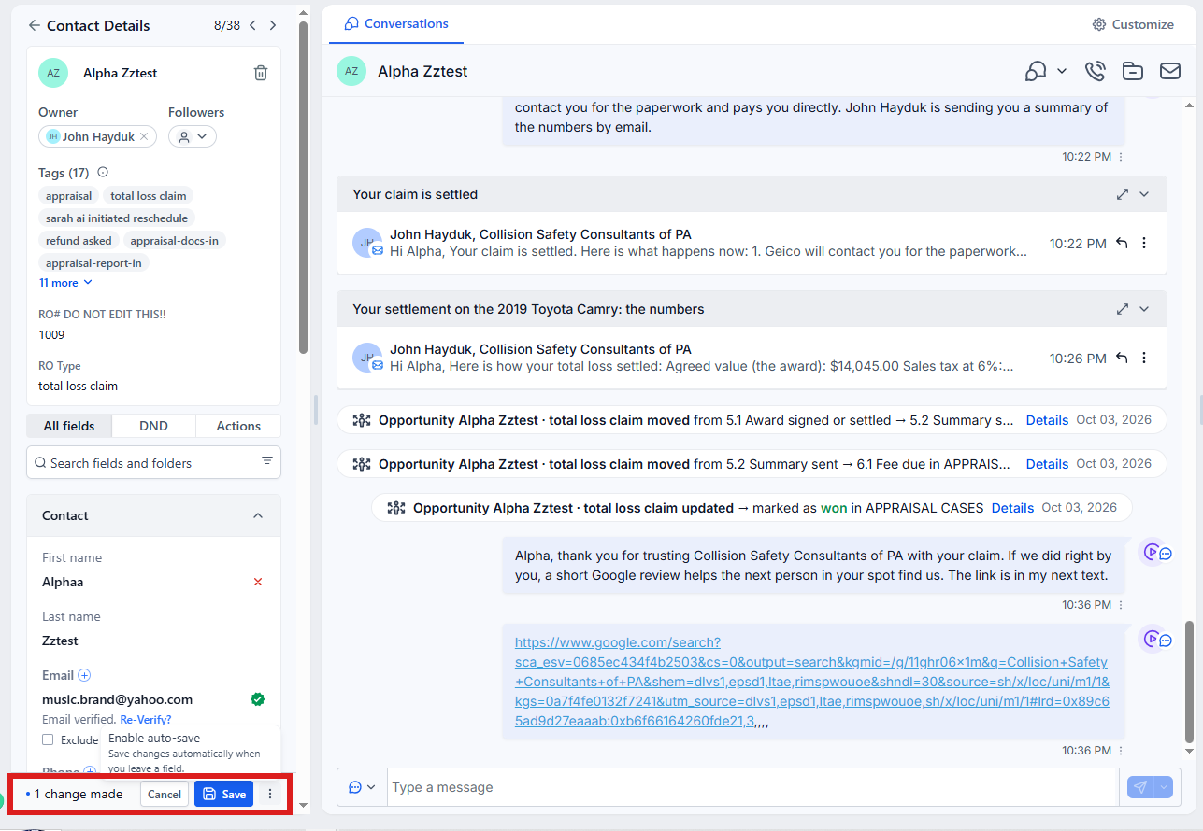Screen dimensions: 1203x831
Task: Revert the First name change with red X
Action: coord(258,582)
